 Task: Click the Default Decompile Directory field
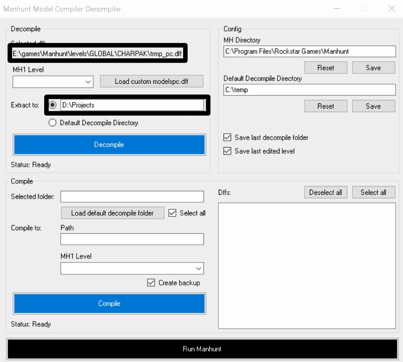[309, 90]
